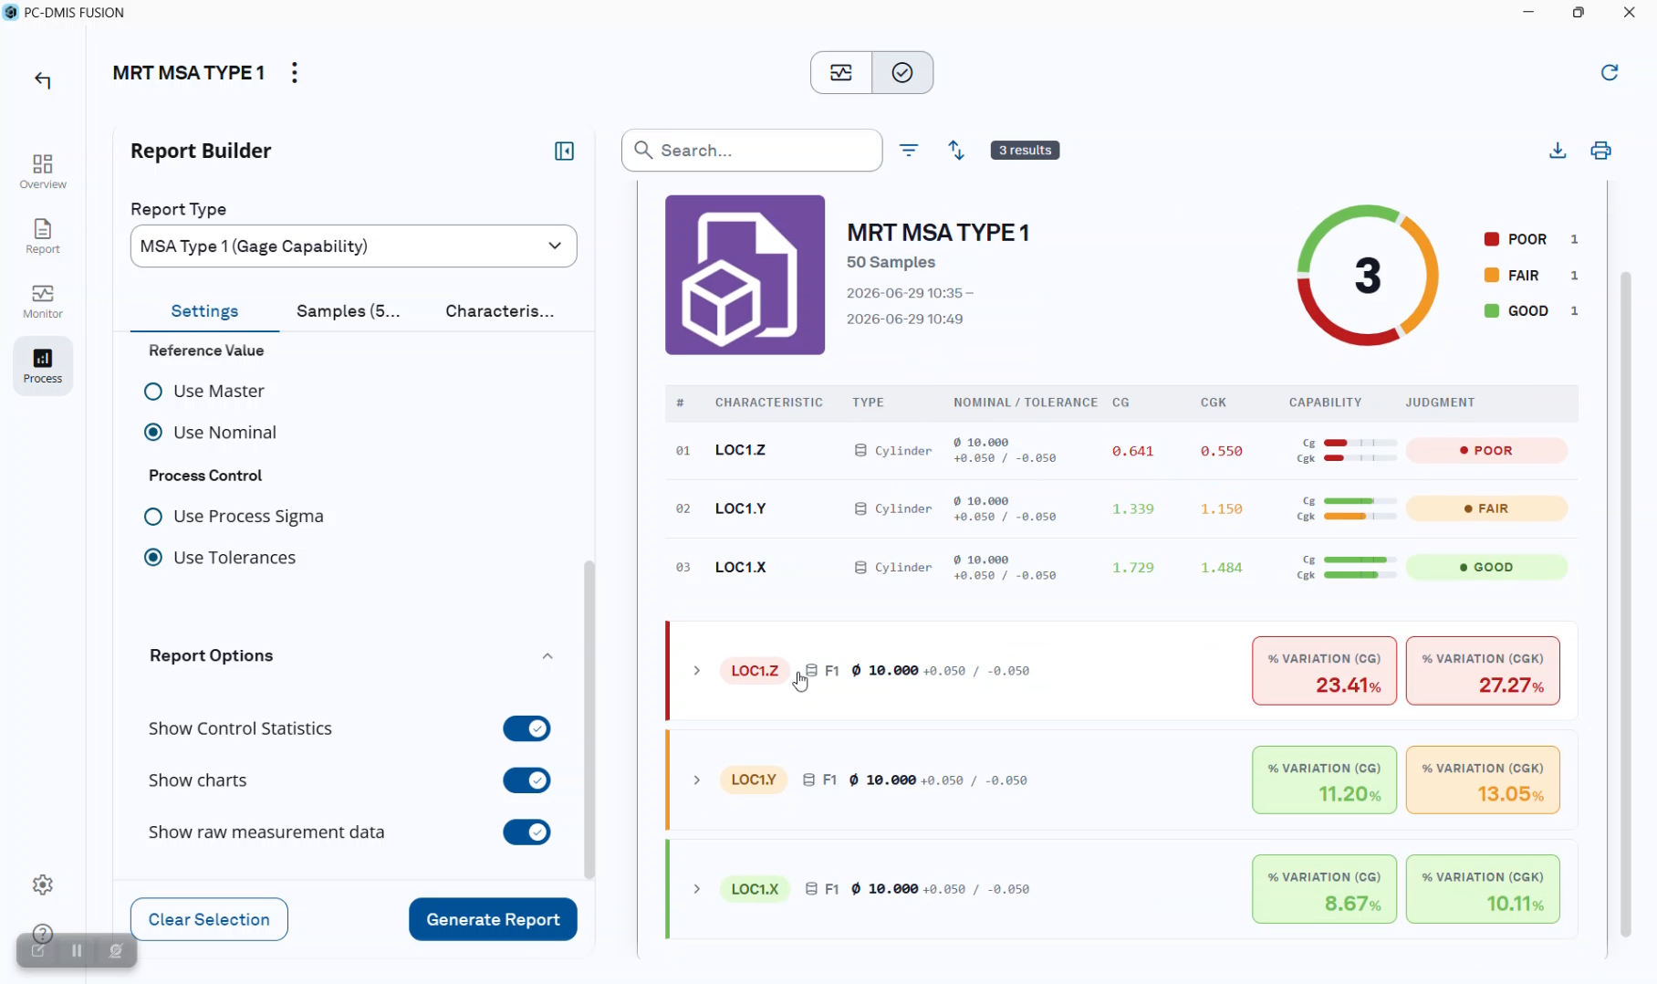Click the POOR judgment badge for LOC1.Z
Viewport: 1657px width, 984px height.
pos(1486,450)
